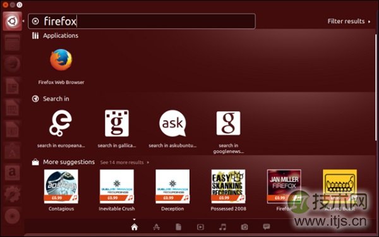
Task: Open LibreOffice Calc in the launcher
Action: click(13, 107)
